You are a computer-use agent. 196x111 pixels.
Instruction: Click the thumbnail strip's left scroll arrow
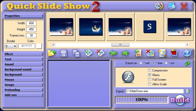click(53, 45)
